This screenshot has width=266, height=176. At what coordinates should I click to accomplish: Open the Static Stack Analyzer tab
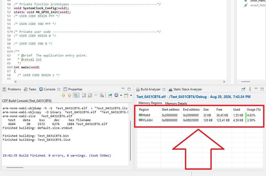(185, 89)
